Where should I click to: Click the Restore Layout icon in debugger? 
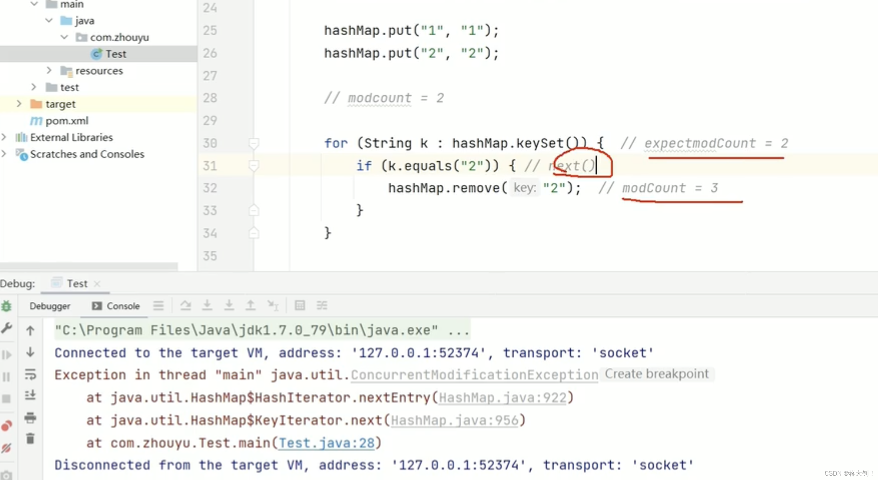(322, 306)
